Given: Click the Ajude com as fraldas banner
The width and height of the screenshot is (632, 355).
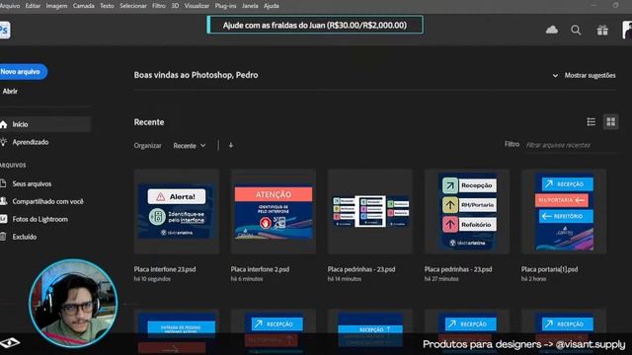Looking at the screenshot, I should pos(315,25).
